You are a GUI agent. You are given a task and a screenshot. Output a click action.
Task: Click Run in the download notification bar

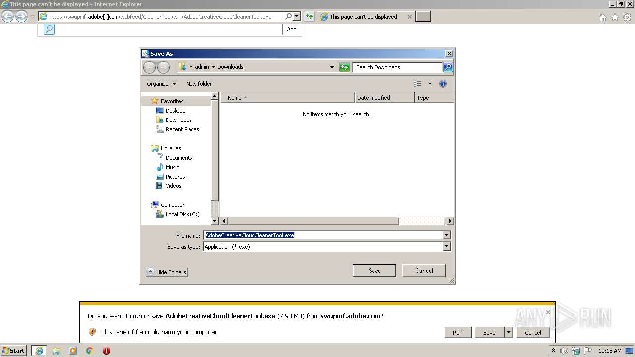tap(457, 333)
